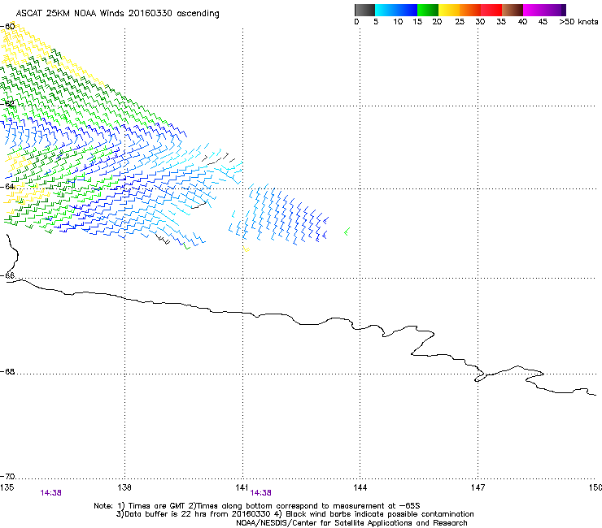Click the 'Times are GMT' note line
The height and width of the screenshot is (528, 602).
pyautogui.click(x=257, y=506)
